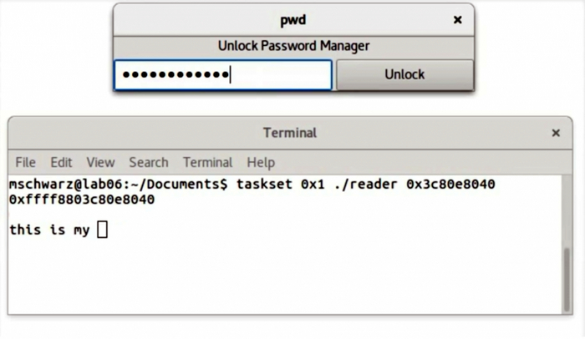Open the Terminal menu in menu bar

[x=207, y=162]
